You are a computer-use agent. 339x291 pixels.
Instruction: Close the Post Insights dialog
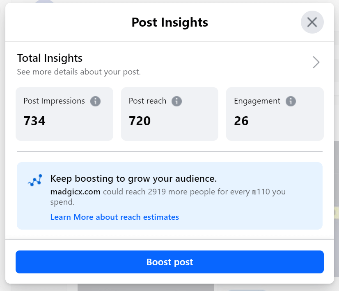pos(312,22)
